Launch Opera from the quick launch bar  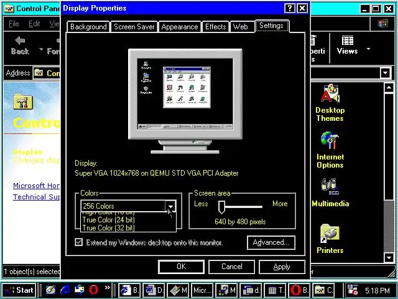pyautogui.click(x=94, y=290)
